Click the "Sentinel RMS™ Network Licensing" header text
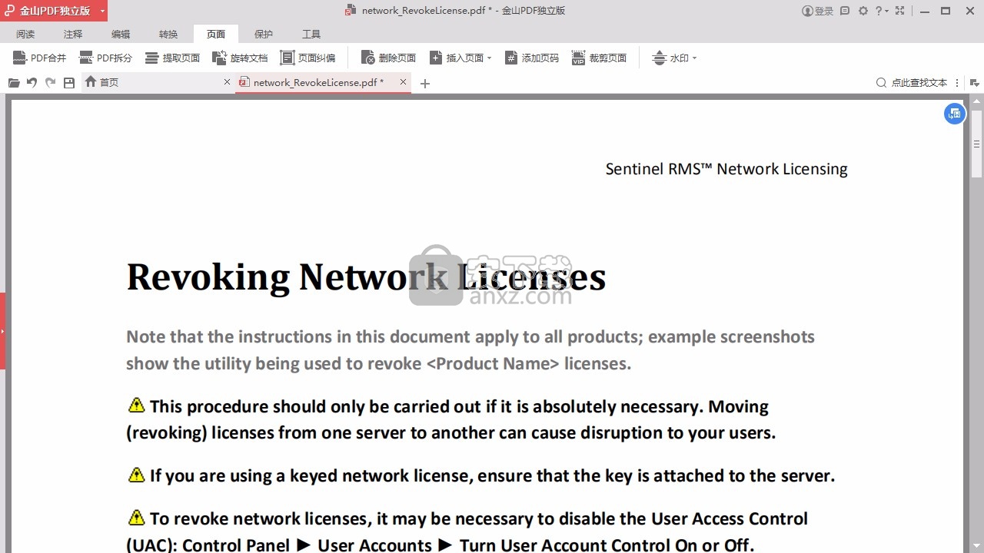Screen dimensions: 984x553 tap(726, 169)
